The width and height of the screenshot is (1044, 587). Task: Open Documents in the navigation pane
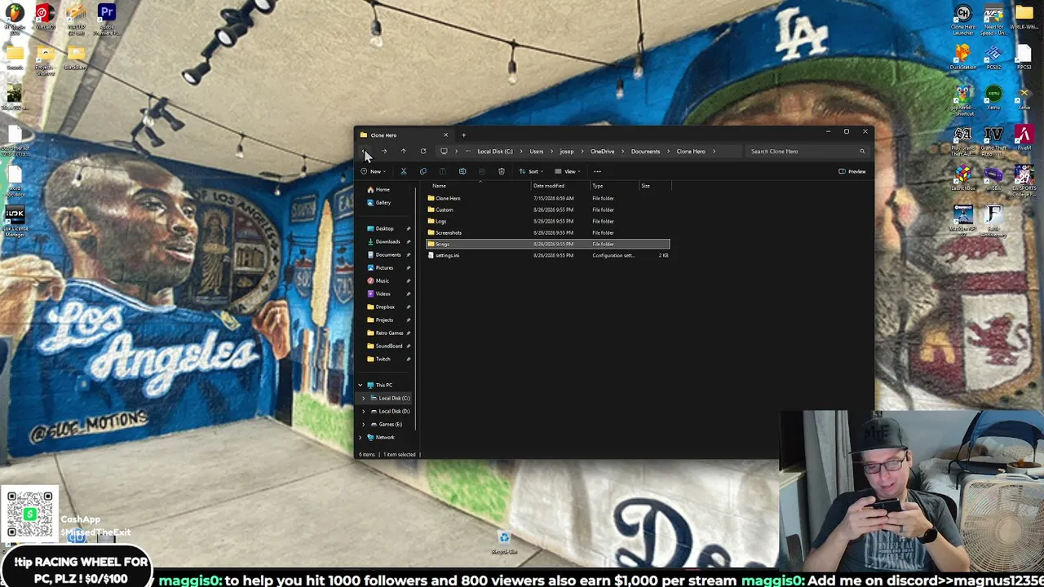387,254
